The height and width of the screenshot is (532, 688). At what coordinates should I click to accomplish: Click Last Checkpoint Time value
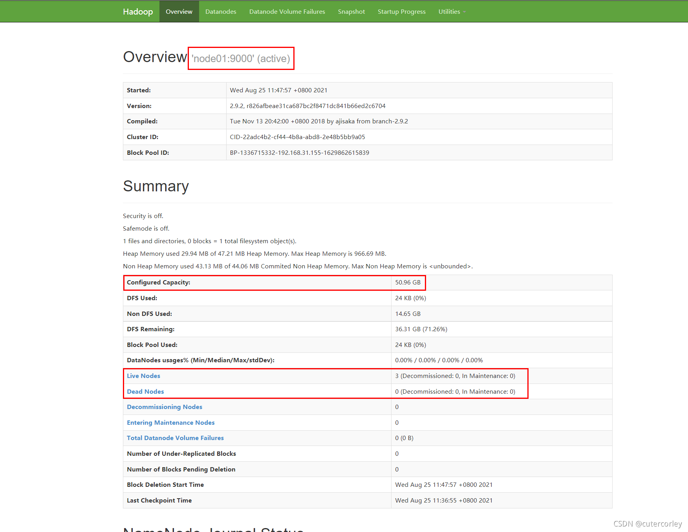(x=444, y=501)
